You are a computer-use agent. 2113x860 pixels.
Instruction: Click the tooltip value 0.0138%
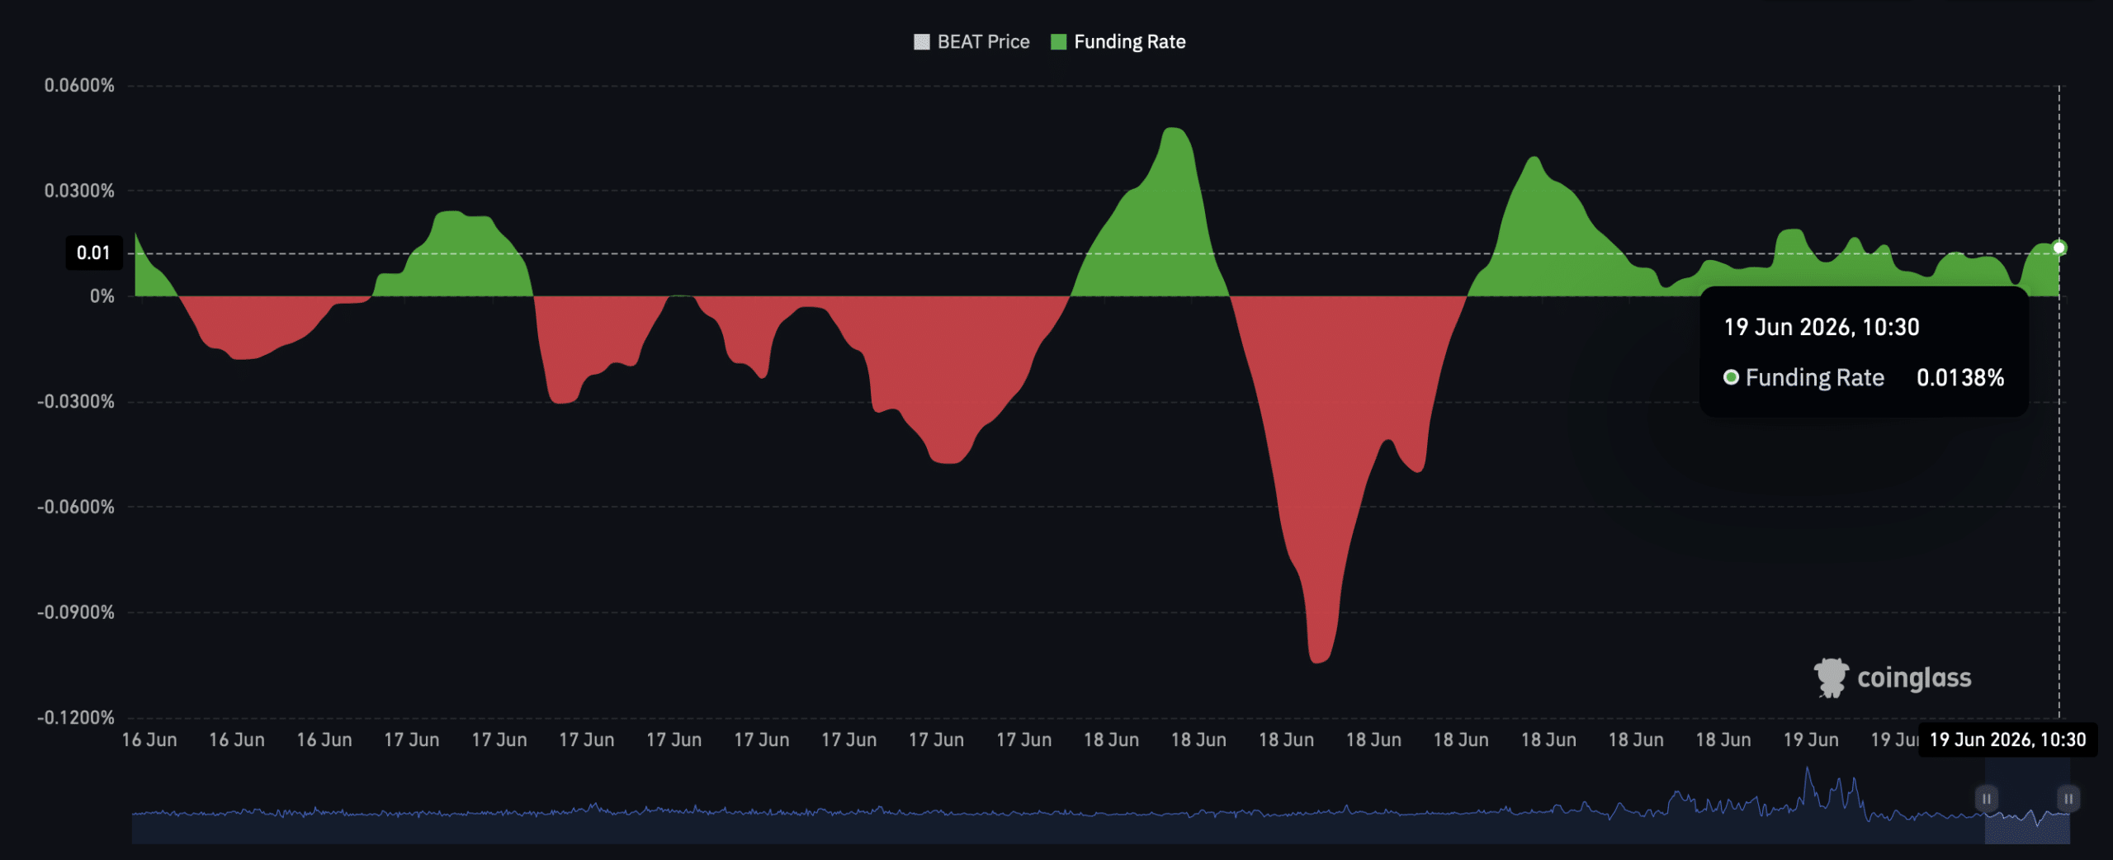click(x=1960, y=378)
